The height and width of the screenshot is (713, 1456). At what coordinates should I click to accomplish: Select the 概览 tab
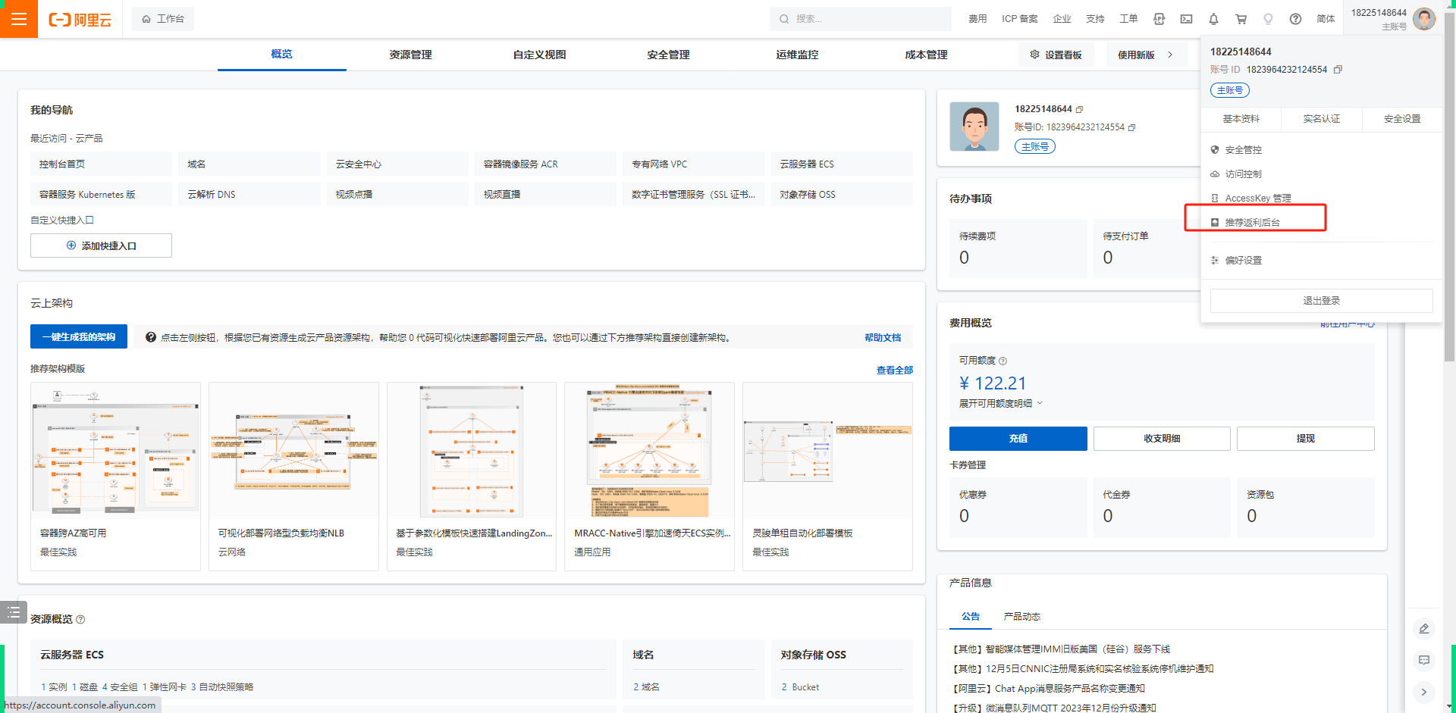click(281, 55)
